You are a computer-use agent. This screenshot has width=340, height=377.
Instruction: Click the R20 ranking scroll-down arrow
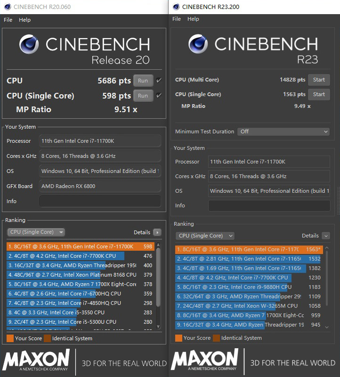pyautogui.click(x=158, y=327)
